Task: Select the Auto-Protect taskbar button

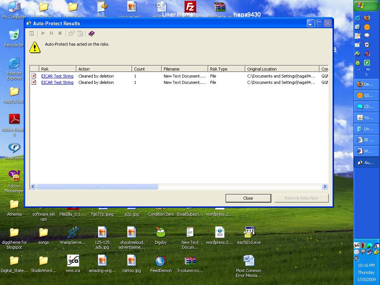Action: point(366,162)
